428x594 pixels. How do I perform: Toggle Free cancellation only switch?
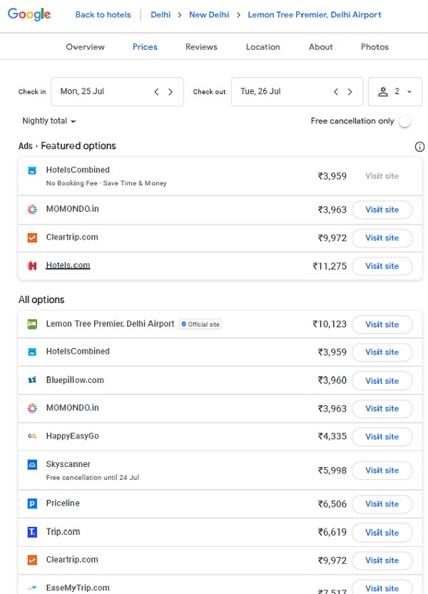(x=404, y=122)
